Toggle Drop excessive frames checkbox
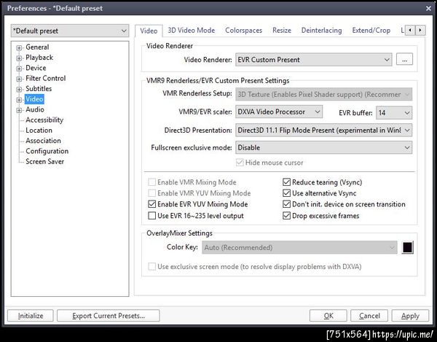Screen dimensions: 437x342 (320, 216)
